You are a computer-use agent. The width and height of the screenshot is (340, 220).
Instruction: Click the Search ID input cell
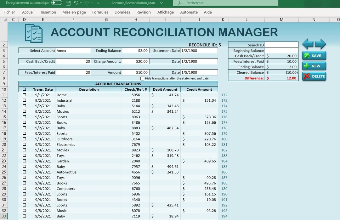pos(281,45)
